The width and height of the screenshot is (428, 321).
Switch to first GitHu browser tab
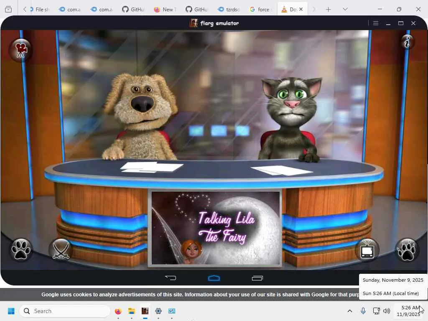click(x=133, y=9)
